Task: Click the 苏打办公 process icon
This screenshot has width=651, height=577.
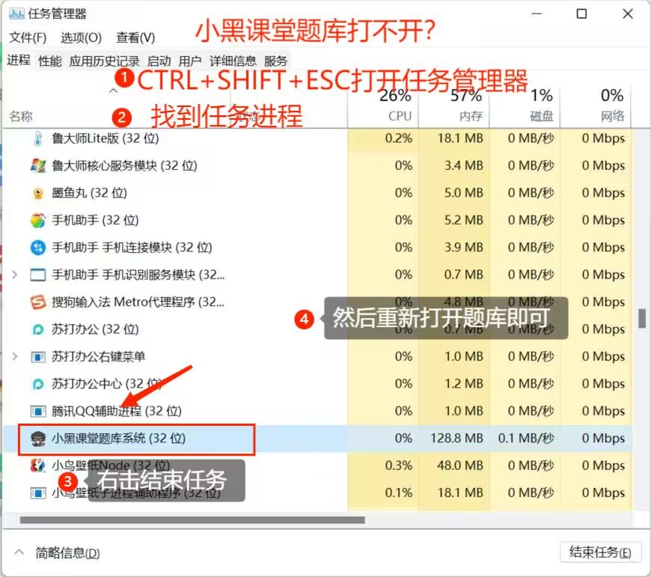Action: click(x=37, y=329)
